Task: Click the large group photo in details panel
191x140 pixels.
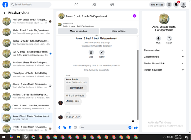Action: 164,19
